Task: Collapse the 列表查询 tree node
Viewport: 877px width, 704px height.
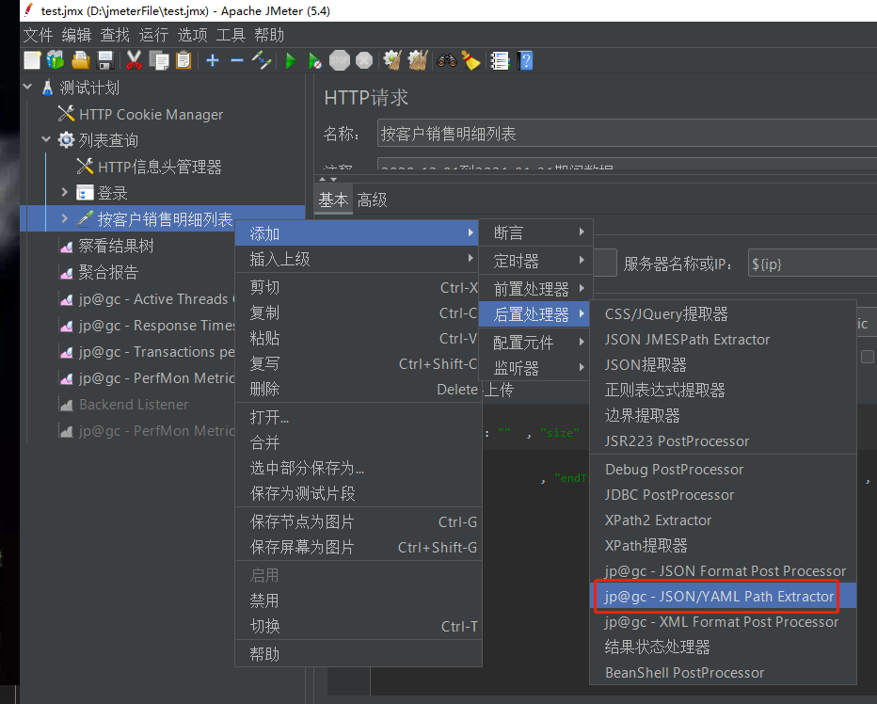Action: (x=46, y=139)
